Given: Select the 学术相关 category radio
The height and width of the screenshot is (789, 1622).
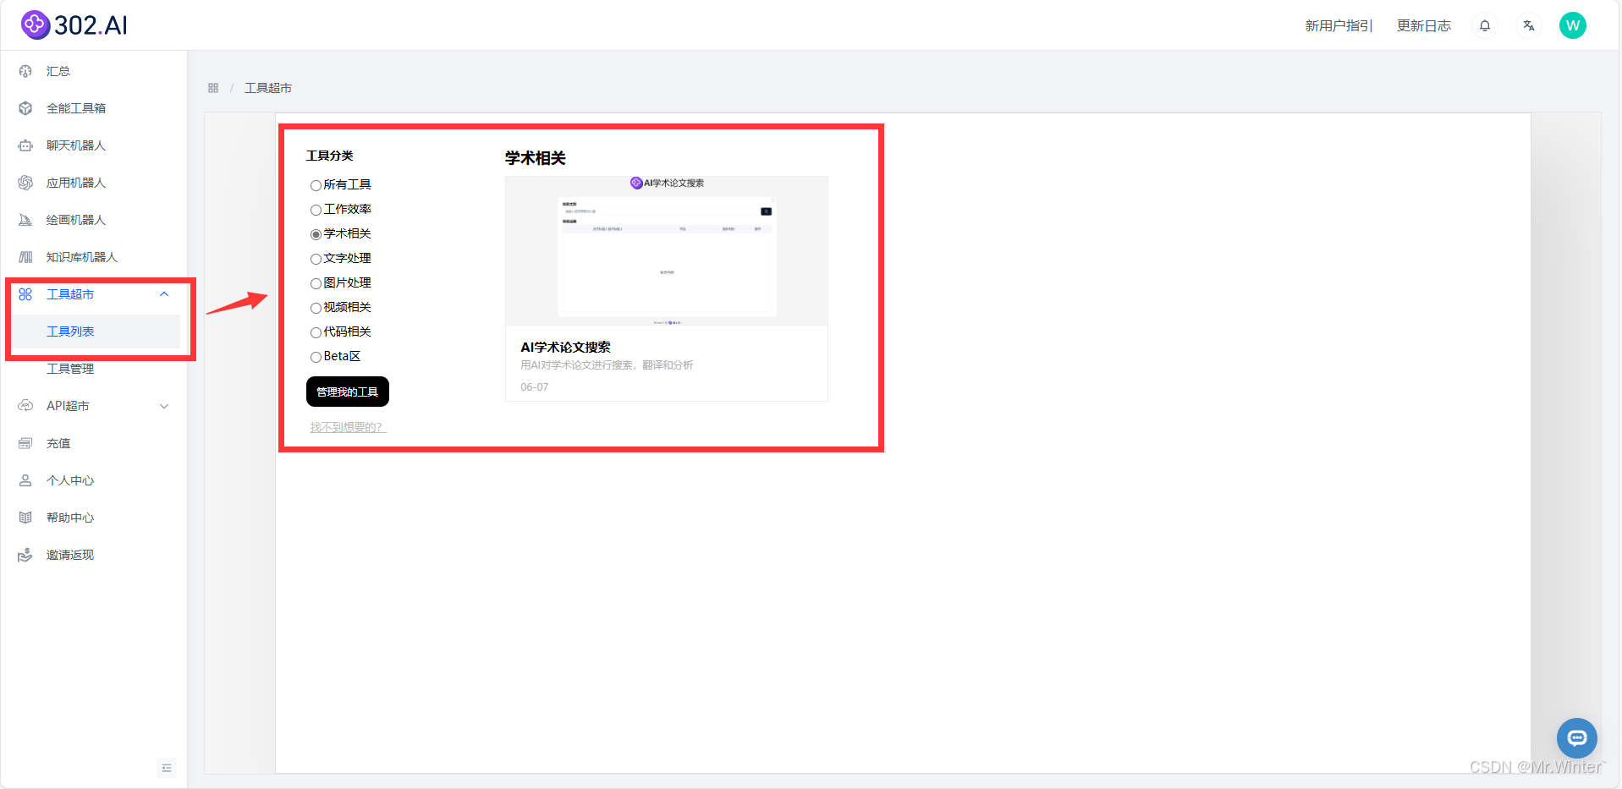Looking at the screenshot, I should point(316,234).
